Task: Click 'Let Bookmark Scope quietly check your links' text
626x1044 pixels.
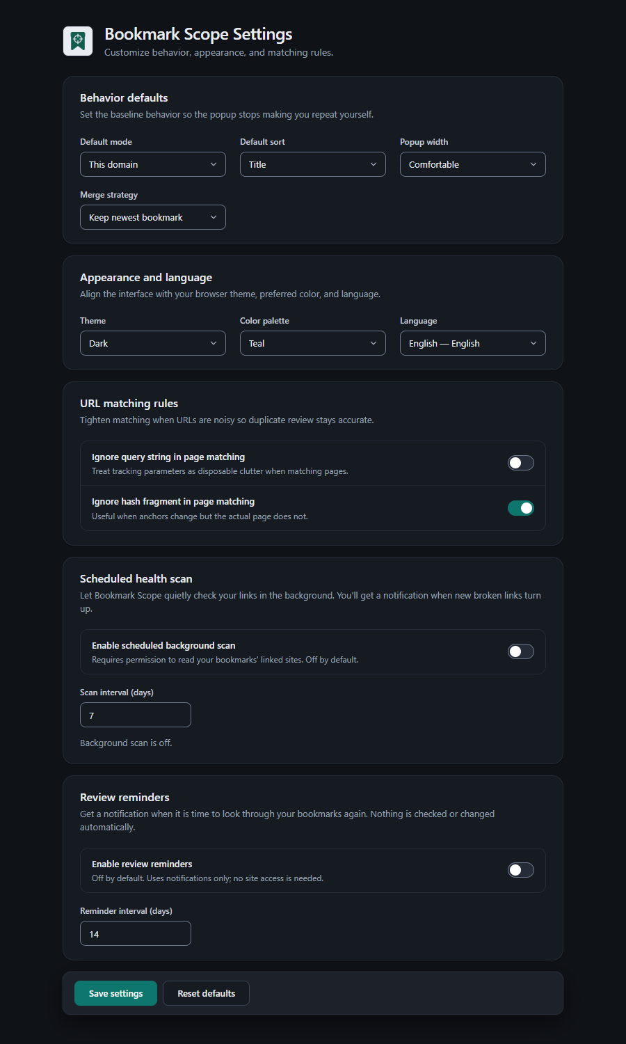Action: click(x=310, y=602)
